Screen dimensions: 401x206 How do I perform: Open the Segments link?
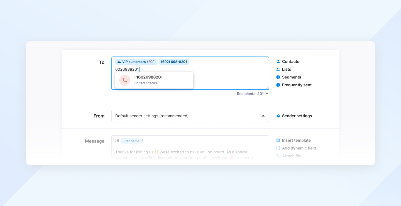tap(291, 77)
